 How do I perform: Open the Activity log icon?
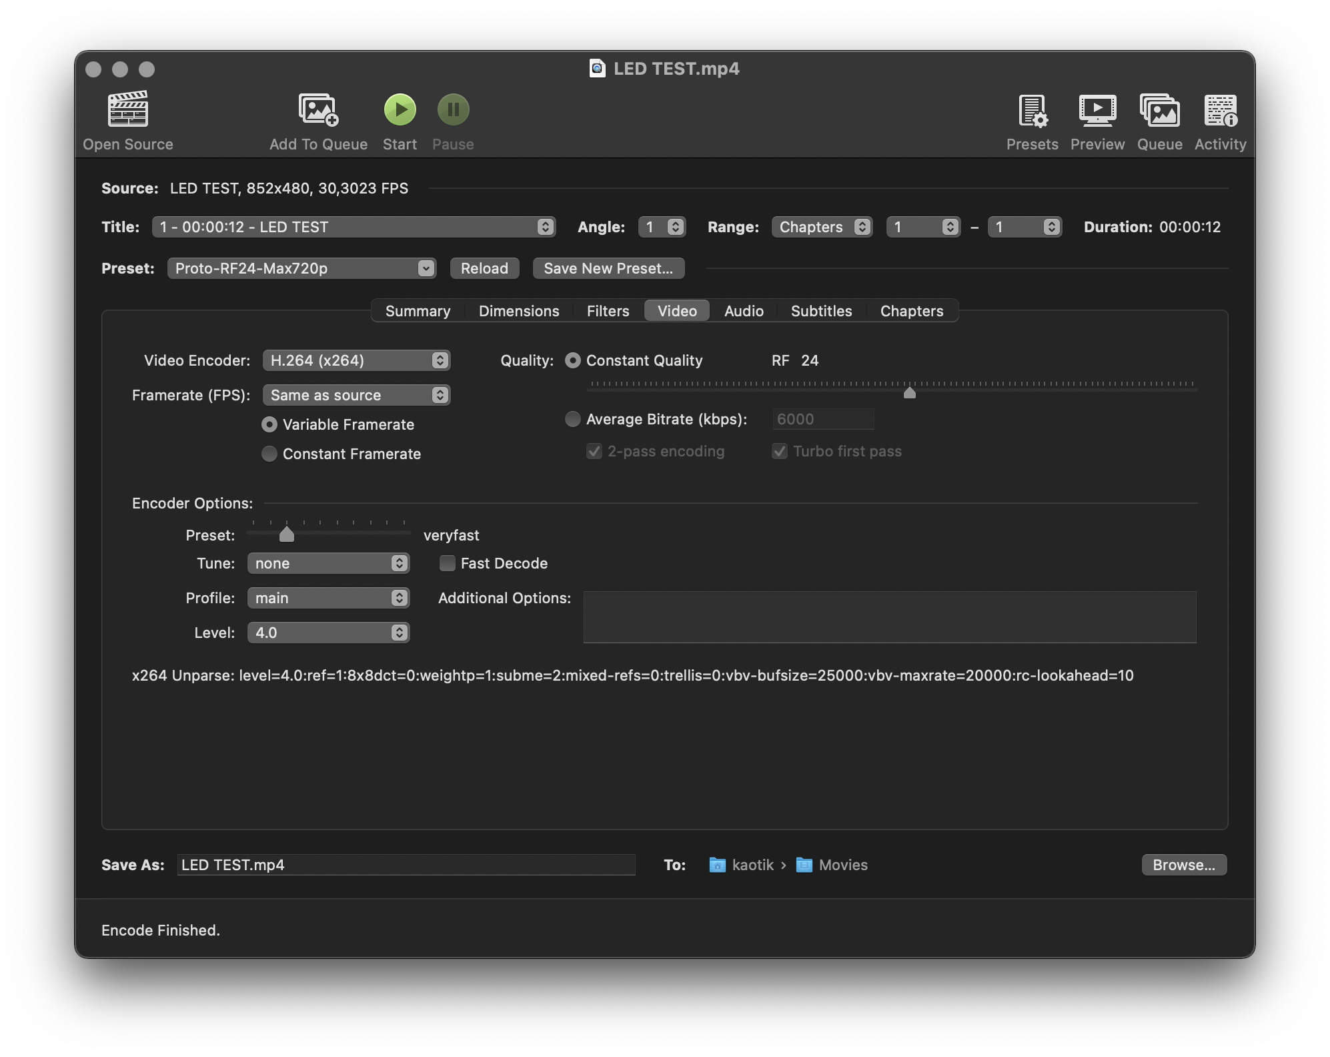coord(1220,111)
